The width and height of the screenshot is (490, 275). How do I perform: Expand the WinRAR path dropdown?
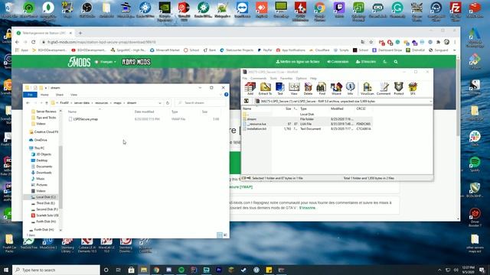(x=430, y=102)
